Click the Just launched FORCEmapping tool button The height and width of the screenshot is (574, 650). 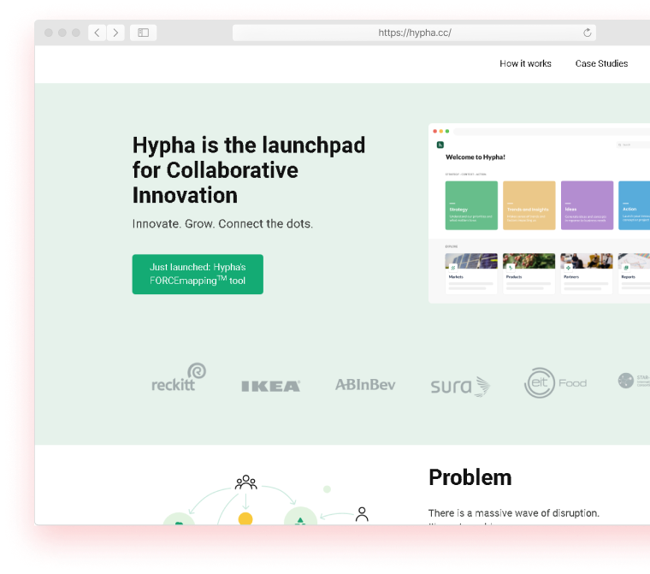[x=198, y=274]
